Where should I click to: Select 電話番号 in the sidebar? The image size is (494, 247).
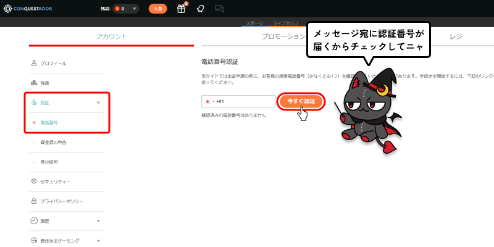[x=49, y=122]
